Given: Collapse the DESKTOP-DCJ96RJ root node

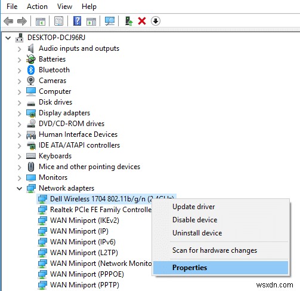Looking at the screenshot, I should 8,38.
